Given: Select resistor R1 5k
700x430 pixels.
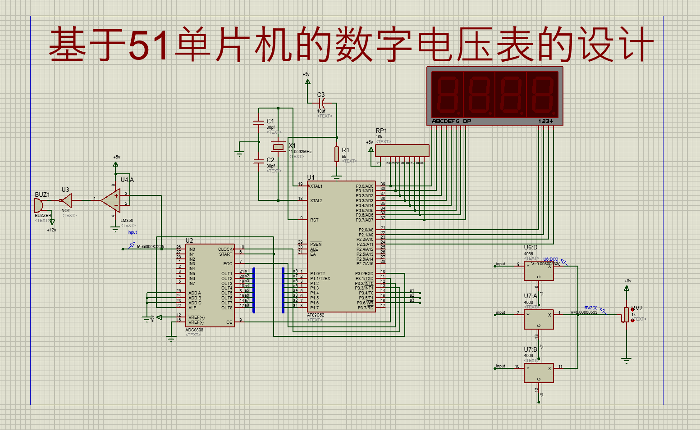Looking at the screenshot, I should point(337,153).
